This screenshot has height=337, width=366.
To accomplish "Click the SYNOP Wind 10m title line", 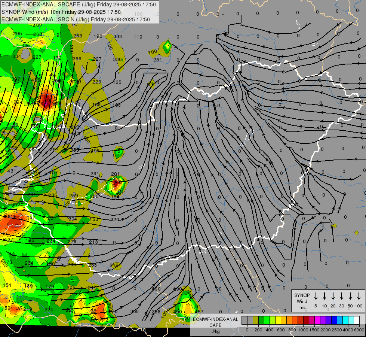I will click(61, 12).
